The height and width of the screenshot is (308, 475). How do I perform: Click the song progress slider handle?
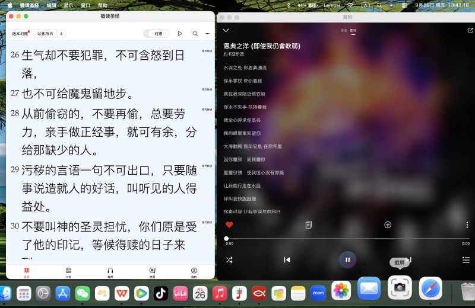[x=226, y=238]
